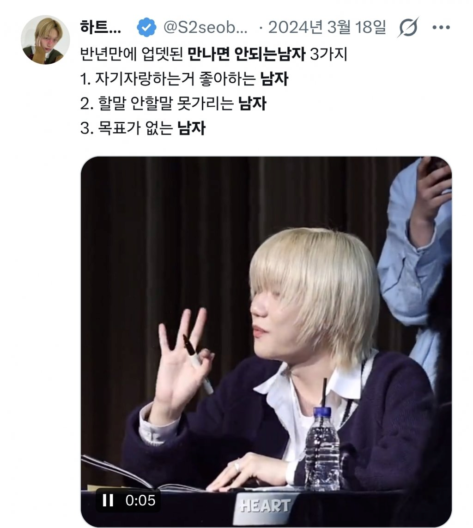Image resolution: width=473 pixels, height=528 pixels.
Task: Click the 0:05 video time label
Action: pos(140,500)
